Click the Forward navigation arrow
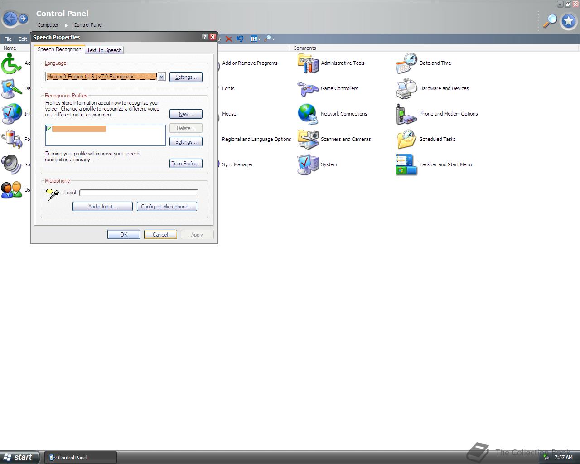The image size is (580, 464). coord(23,19)
